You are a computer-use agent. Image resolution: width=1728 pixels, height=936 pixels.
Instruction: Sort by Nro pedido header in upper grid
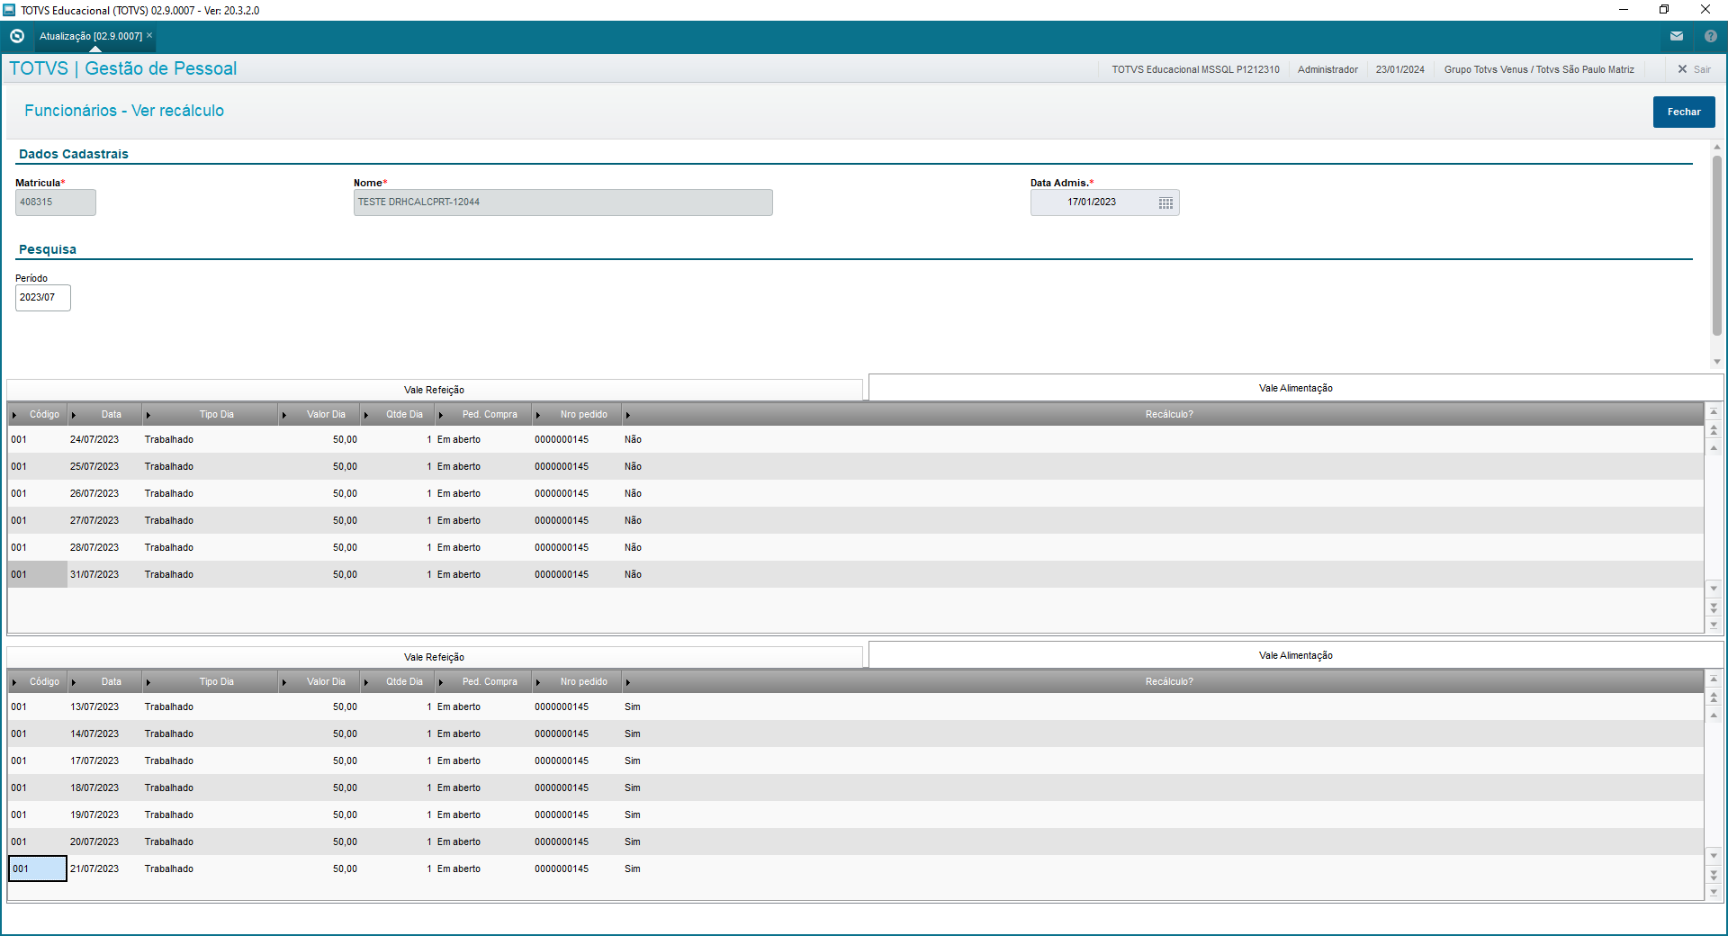pyautogui.click(x=584, y=415)
